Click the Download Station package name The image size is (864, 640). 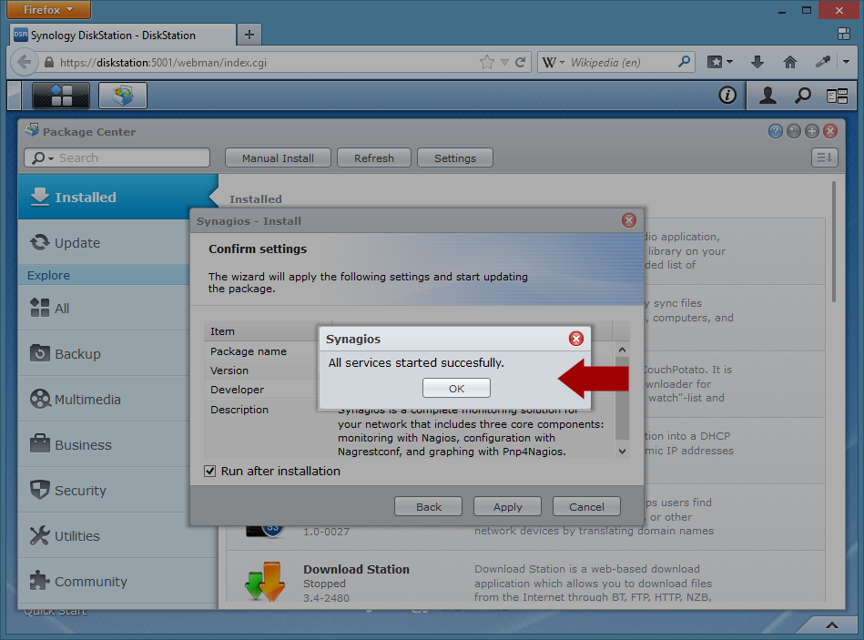(356, 569)
